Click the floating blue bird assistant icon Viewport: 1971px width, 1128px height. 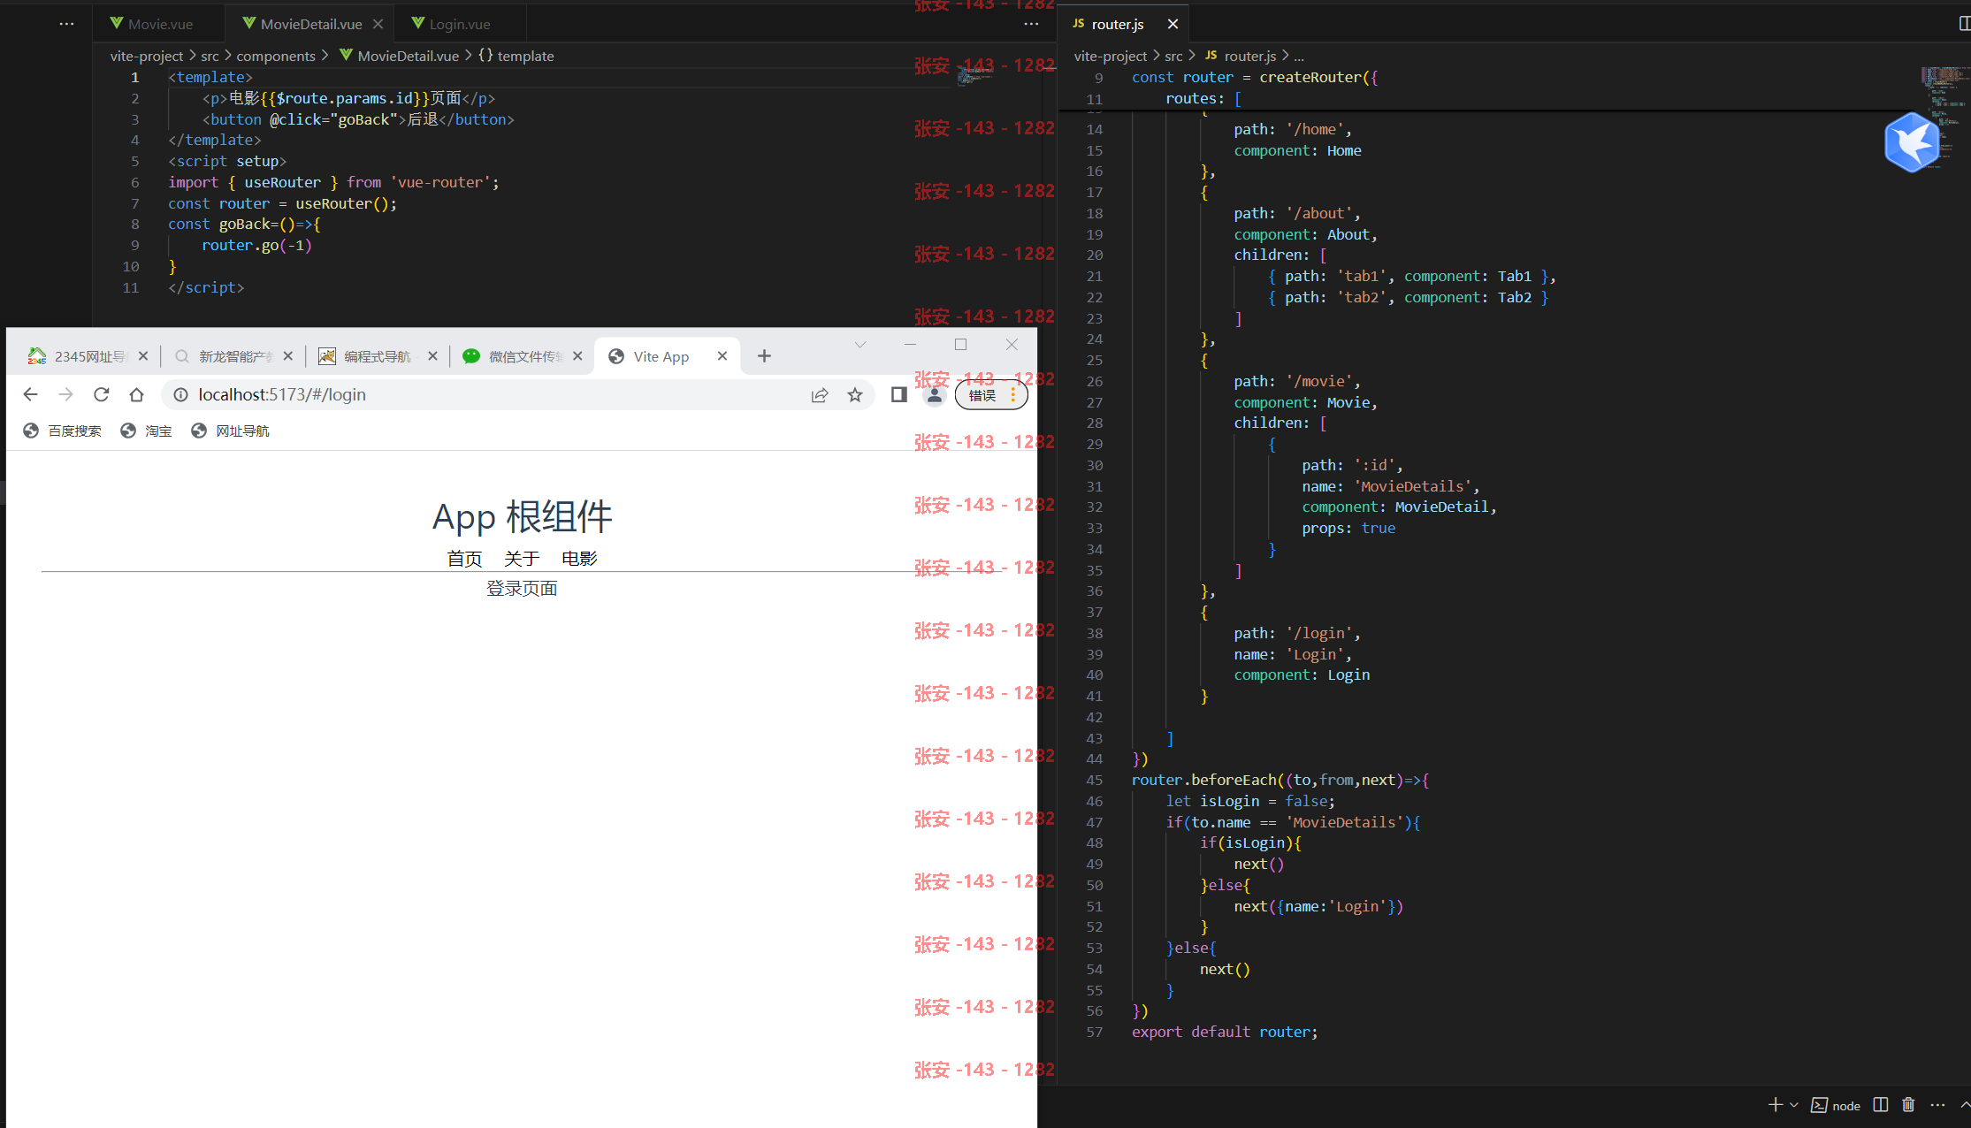click(x=1912, y=142)
